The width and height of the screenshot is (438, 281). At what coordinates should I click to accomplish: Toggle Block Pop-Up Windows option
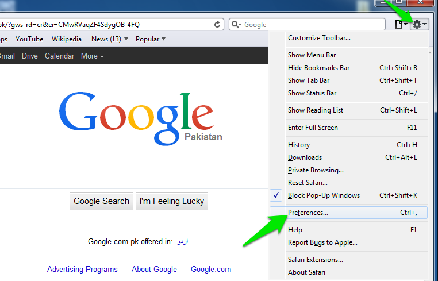348,195
